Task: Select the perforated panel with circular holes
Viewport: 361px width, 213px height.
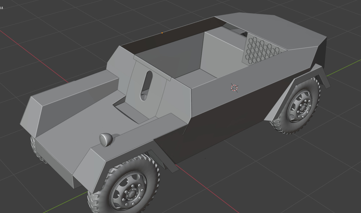Action: click(261, 51)
